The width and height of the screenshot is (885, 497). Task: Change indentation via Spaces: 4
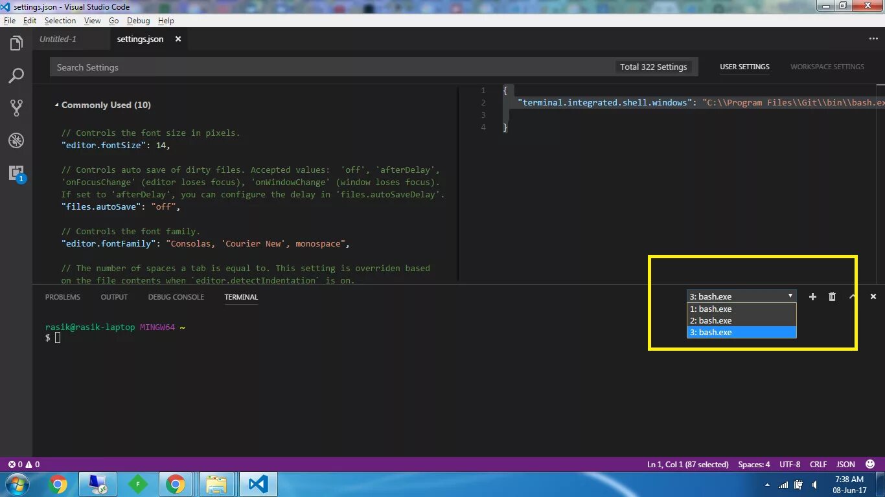[x=754, y=464]
